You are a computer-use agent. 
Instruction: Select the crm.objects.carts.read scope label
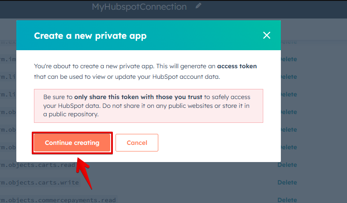pyautogui.click(x=37, y=165)
